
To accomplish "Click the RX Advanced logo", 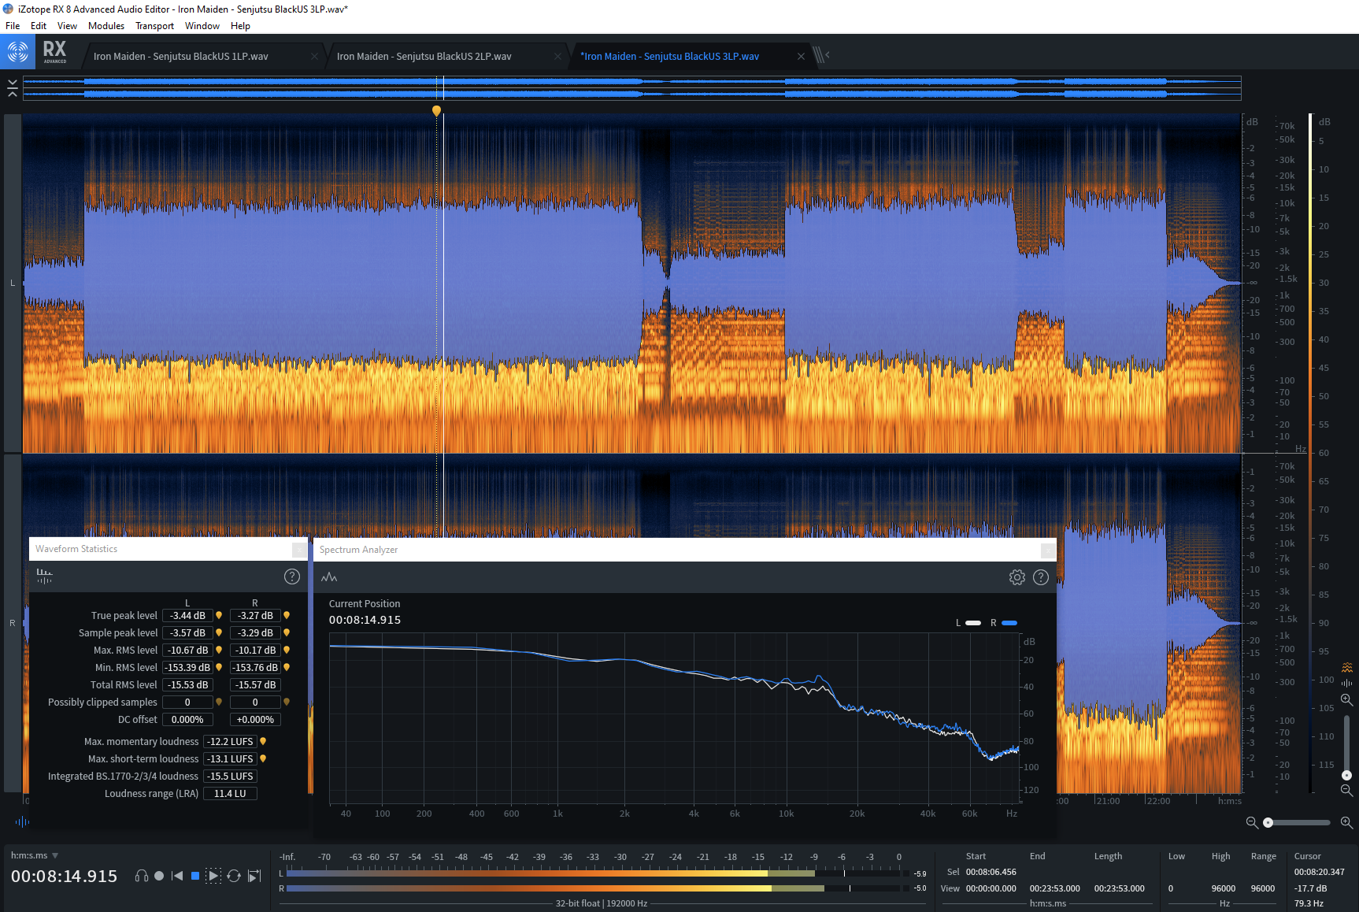I will click(x=55, y=52).
